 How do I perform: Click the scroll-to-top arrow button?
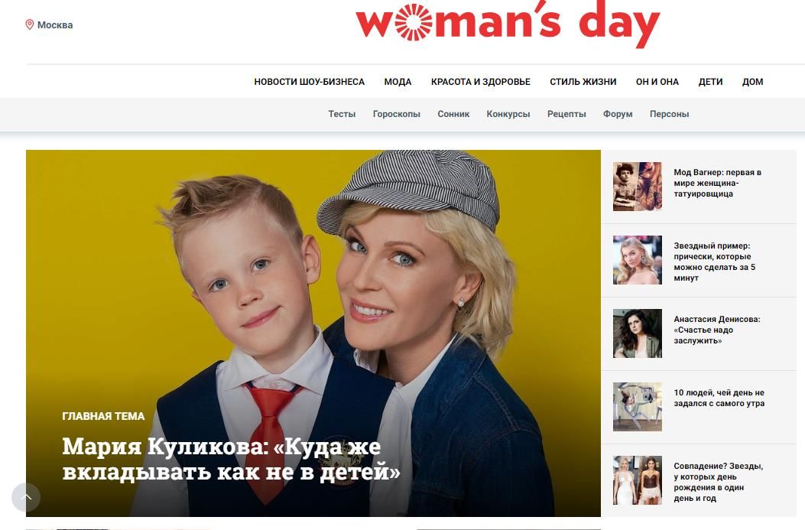pyautogui.click(x=26, y=497)
